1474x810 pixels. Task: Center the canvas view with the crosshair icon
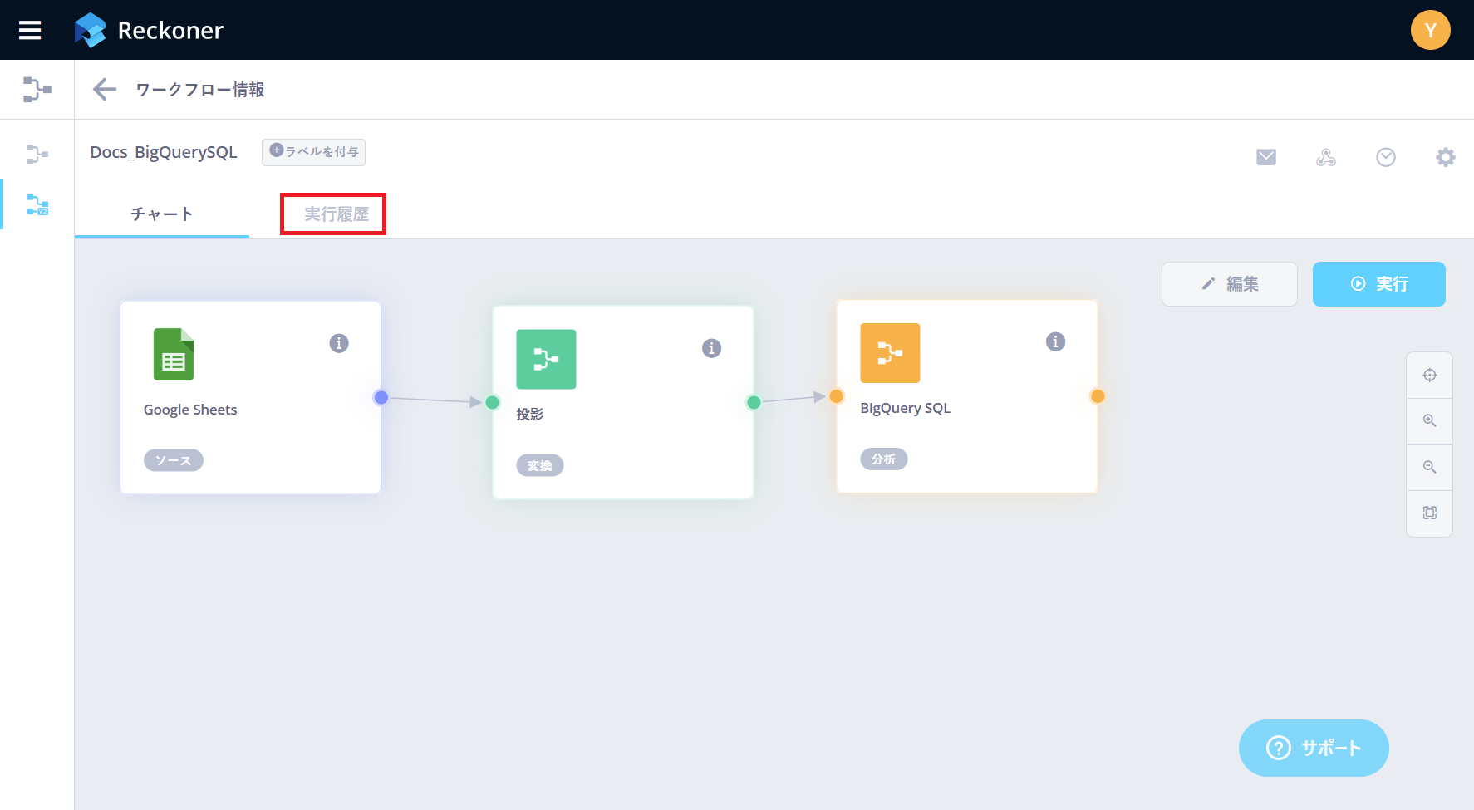coord(1429,376)
